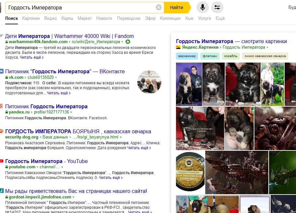Open the green nebula spaceship image

pos(282,172)
